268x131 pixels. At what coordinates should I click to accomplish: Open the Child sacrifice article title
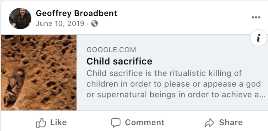(119, 61)
